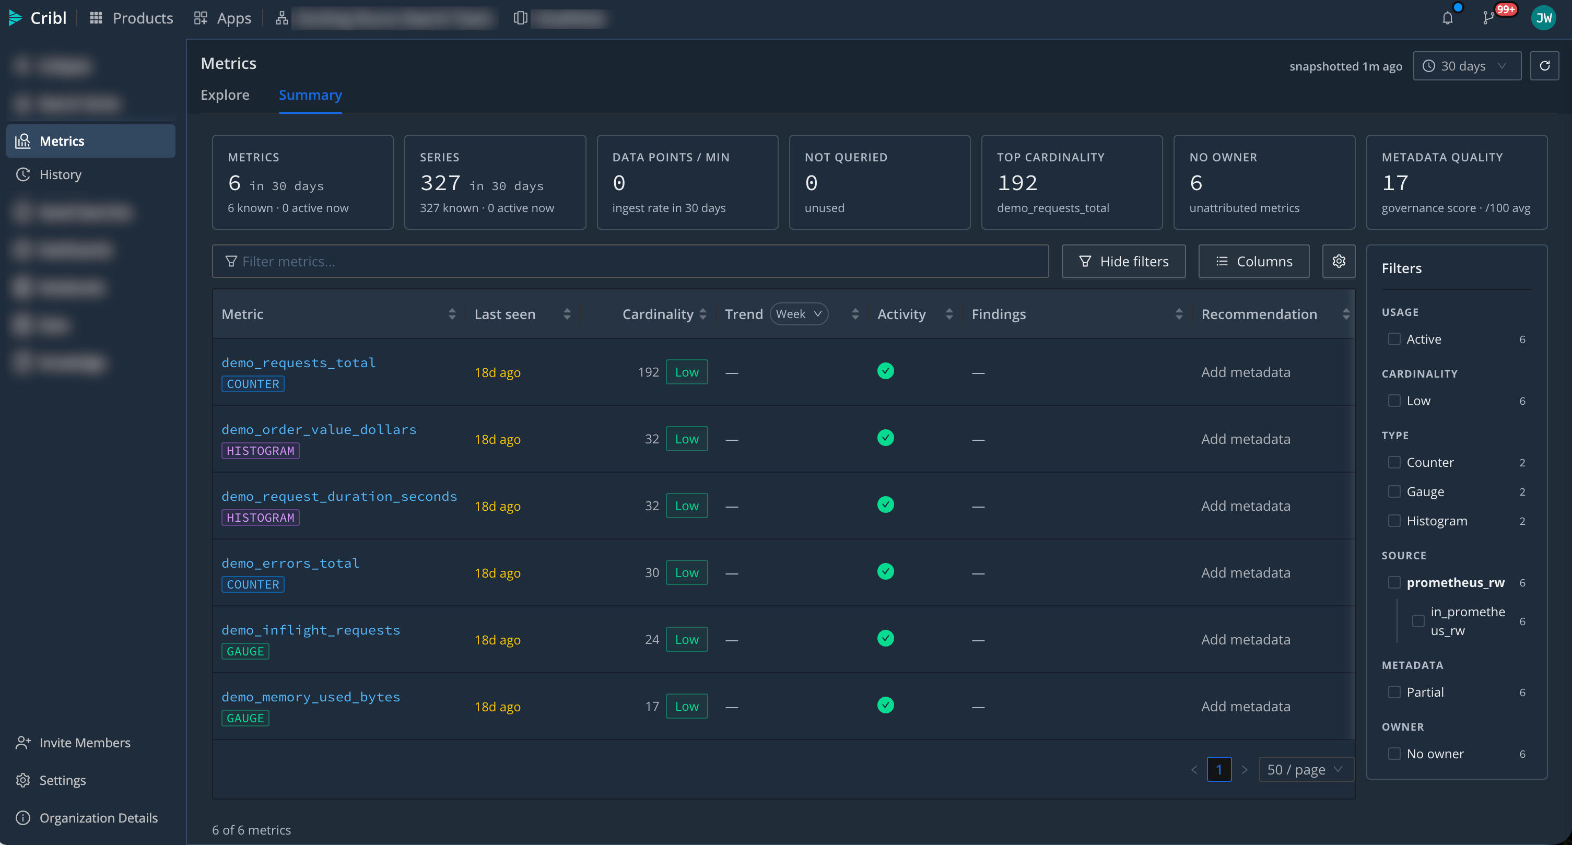This screenshot has height=845, width=1572.
Task: Switch to the Explore tab
Action: pyautogui.click(x=225, y=95)
